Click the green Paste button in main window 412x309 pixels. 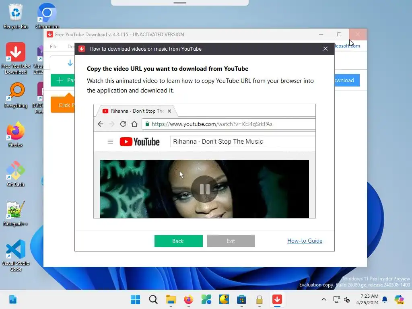tap(63, 80)
